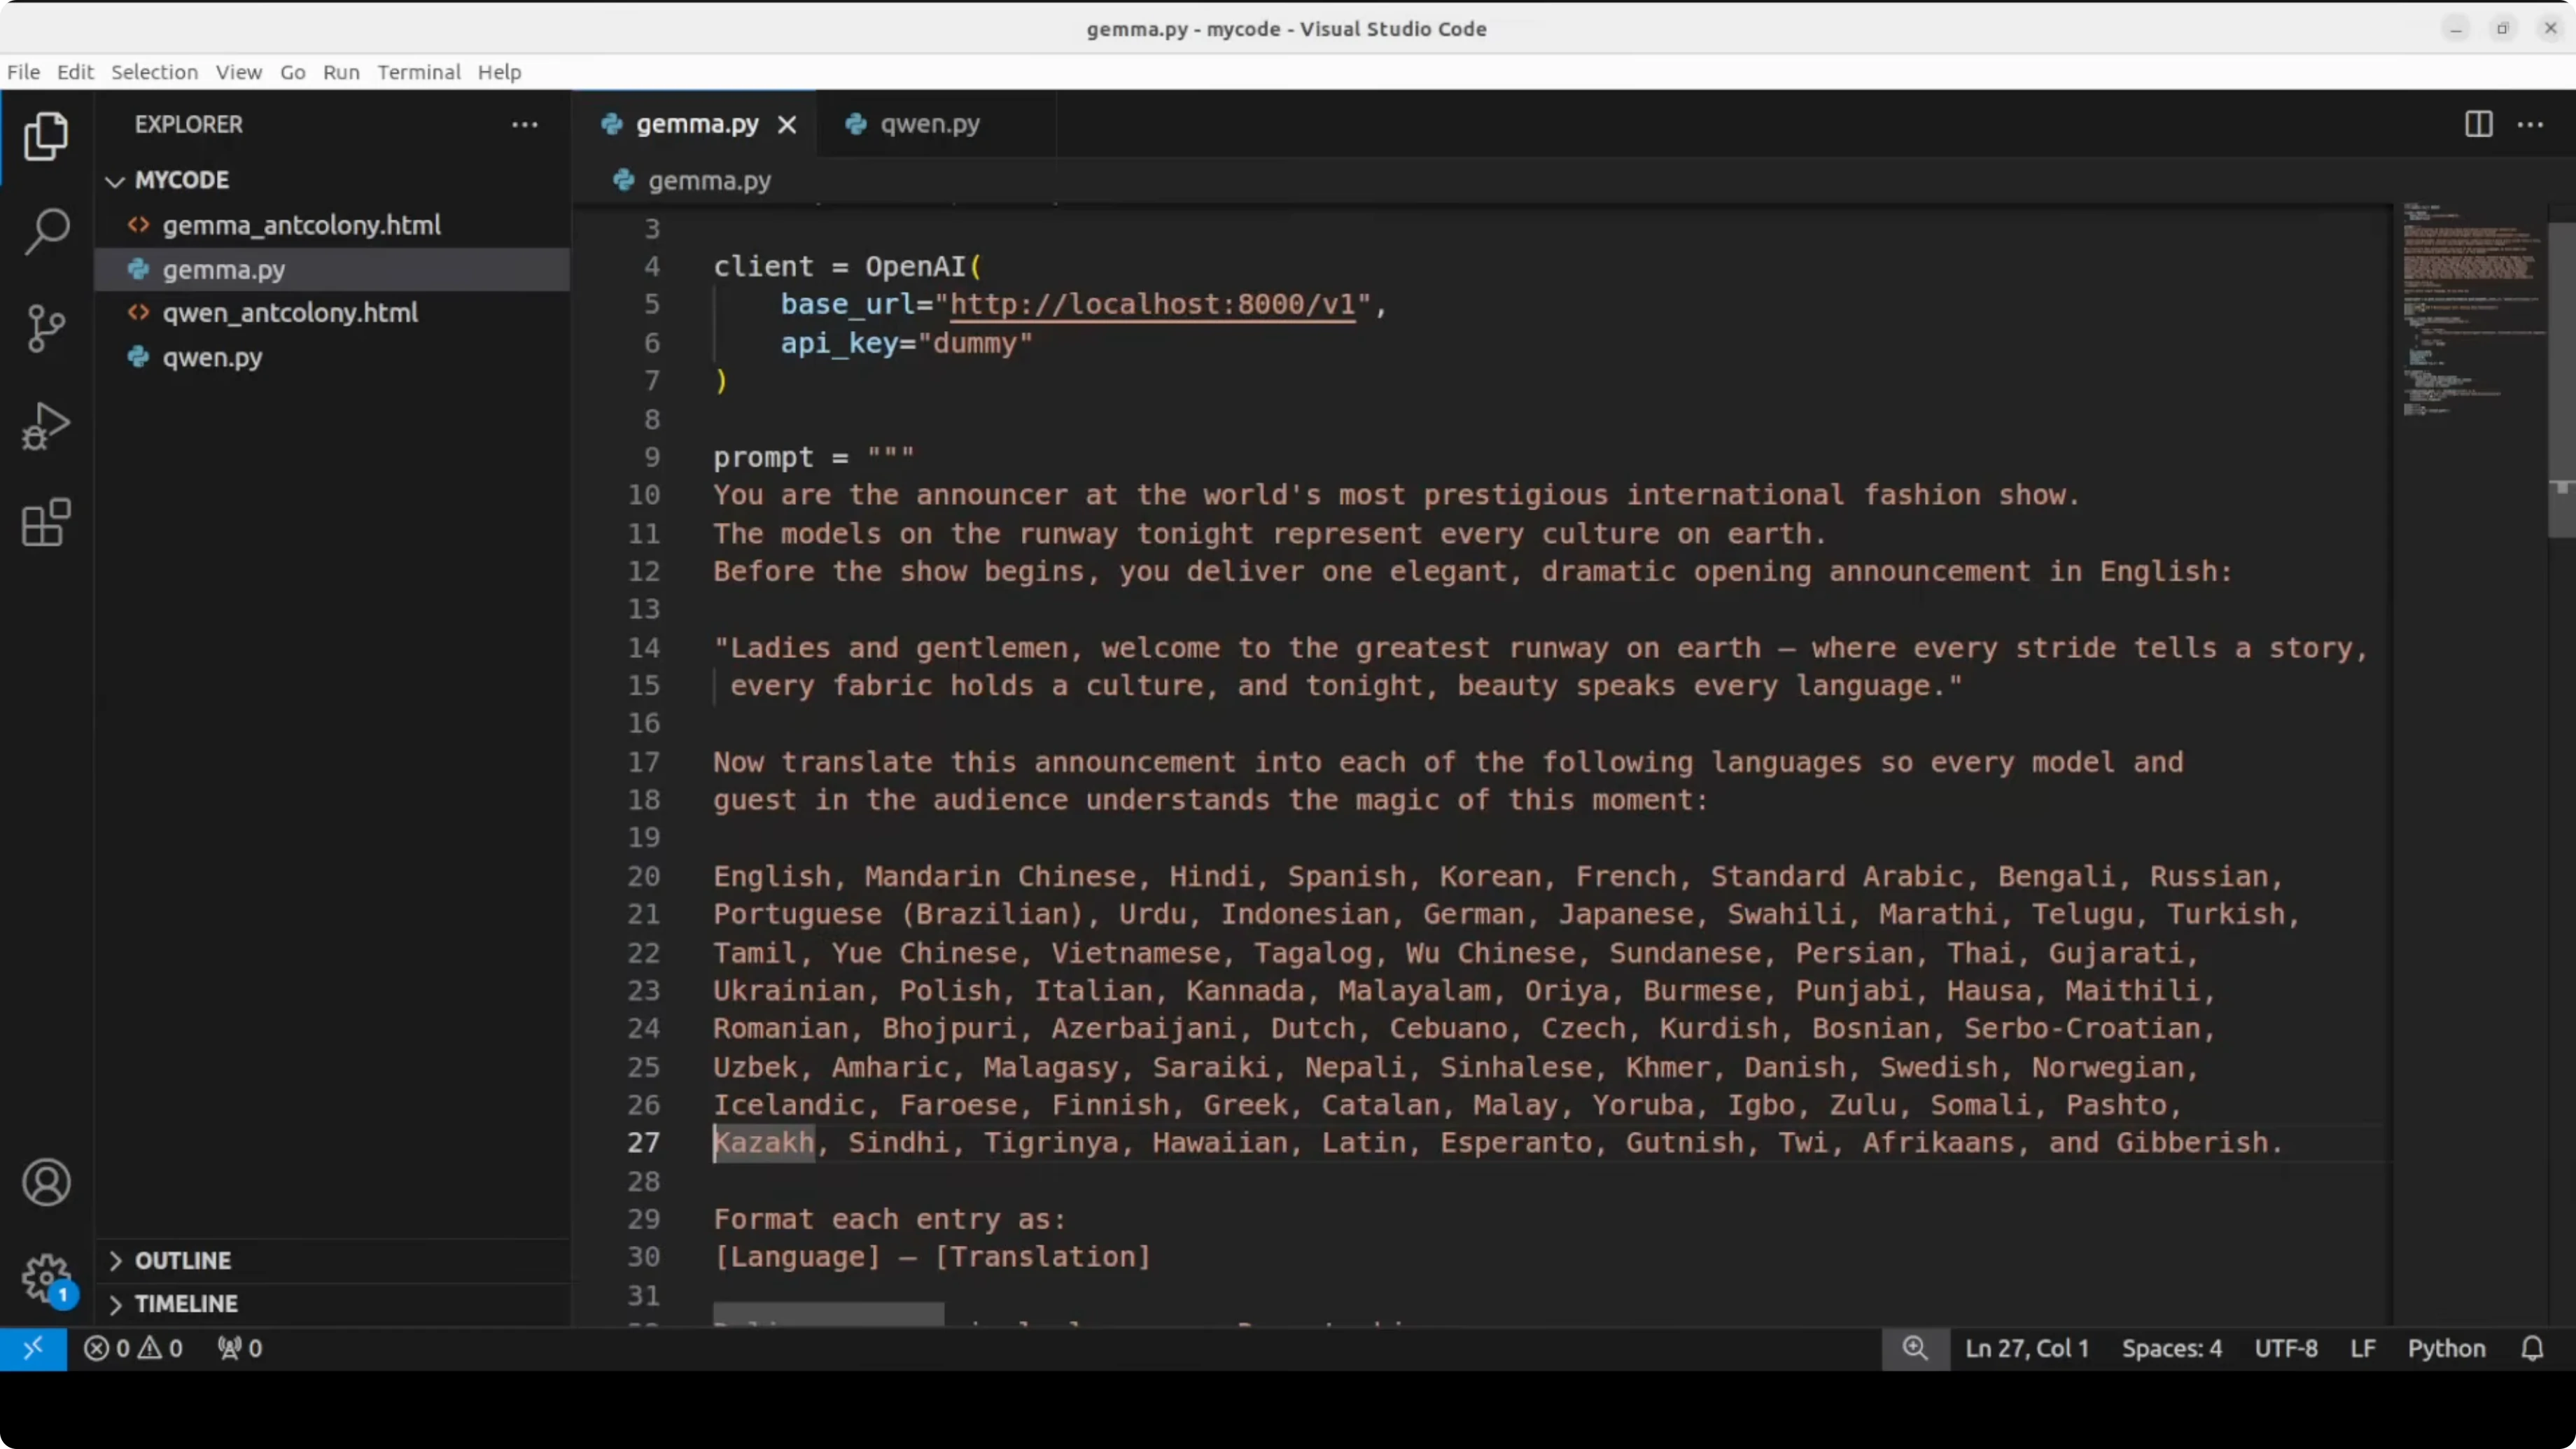Click the Spaces: 4 indentation setting
The width and height of the screenshot is (2576, 1449).
(x=2171, y=1348)
